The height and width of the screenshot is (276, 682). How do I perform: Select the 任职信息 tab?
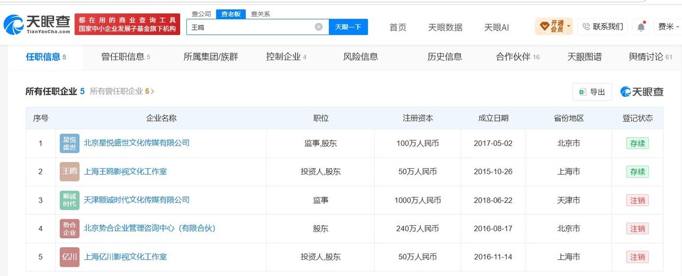click(x=46, y=57)
